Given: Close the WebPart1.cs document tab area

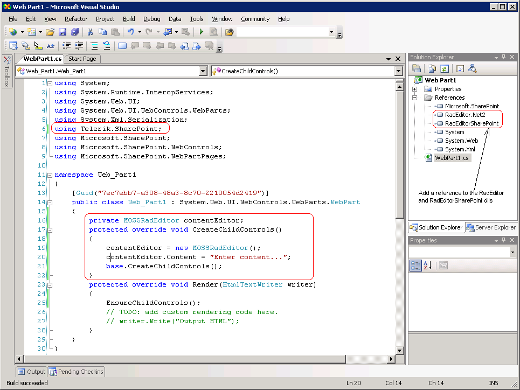Looking at the screenshot, I should [398, 59].
